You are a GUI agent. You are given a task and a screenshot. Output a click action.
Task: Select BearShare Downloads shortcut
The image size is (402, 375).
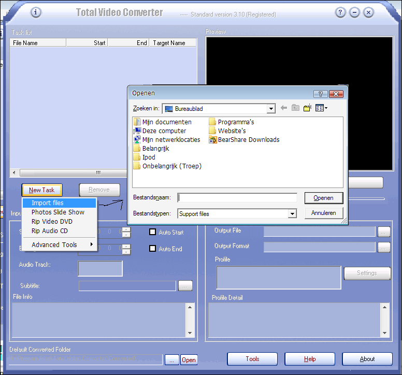point(244,140)
